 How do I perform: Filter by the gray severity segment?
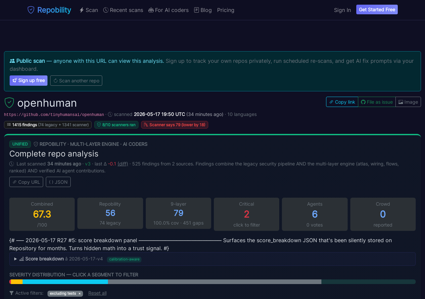(214, 282)
